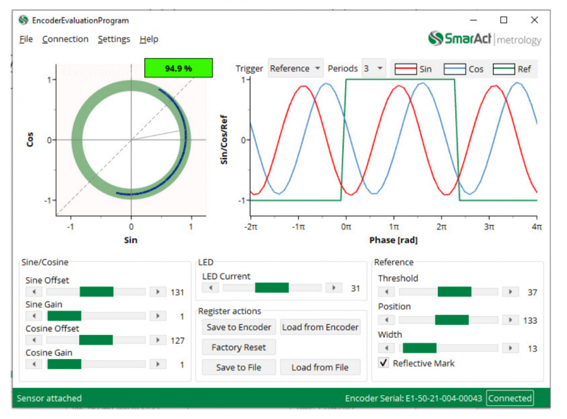Image resolution: width=567 pixels, height=419 pixels.
Task: Decrease reference Position with left arrow
Action: pos(386,320)
